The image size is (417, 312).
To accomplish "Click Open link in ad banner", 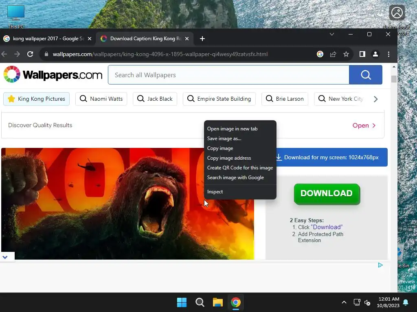I will click(364, 126).
